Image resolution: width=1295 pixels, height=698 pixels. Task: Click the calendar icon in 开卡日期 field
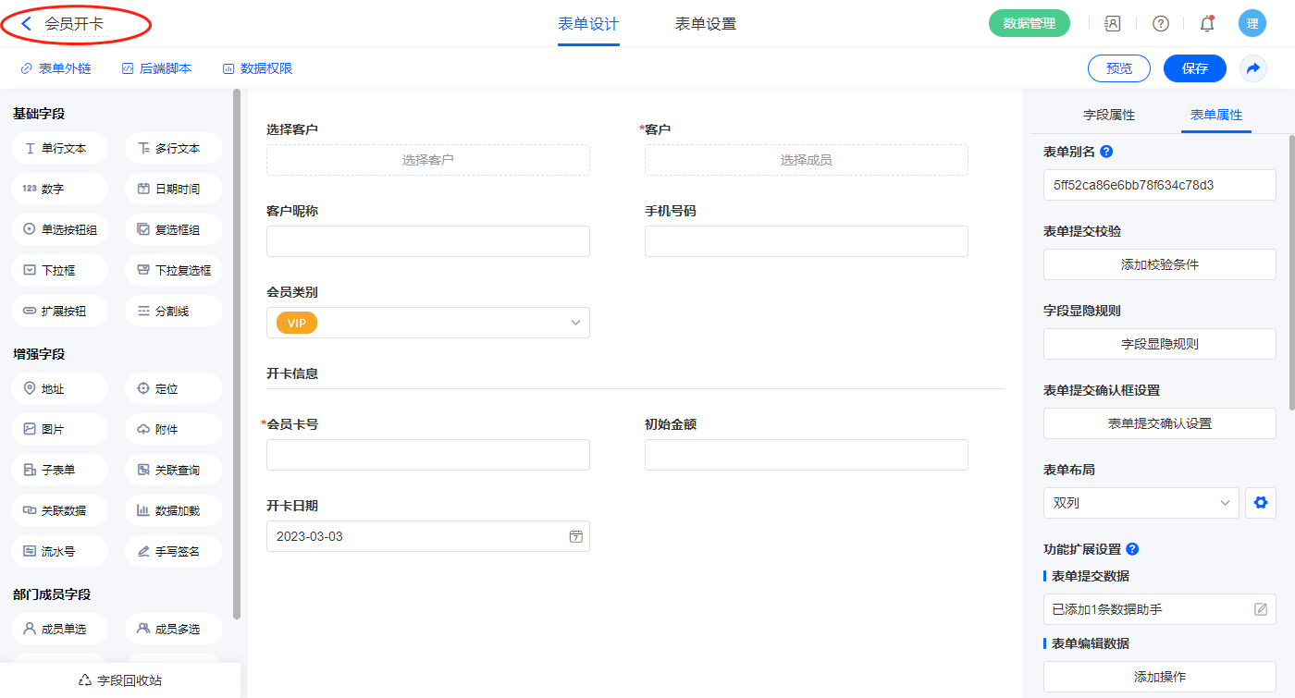coord(575,536)
